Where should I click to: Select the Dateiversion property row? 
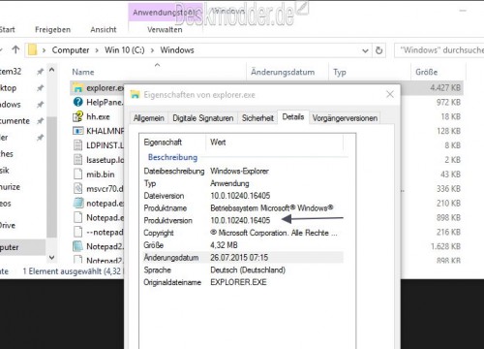tap(242, 196)
